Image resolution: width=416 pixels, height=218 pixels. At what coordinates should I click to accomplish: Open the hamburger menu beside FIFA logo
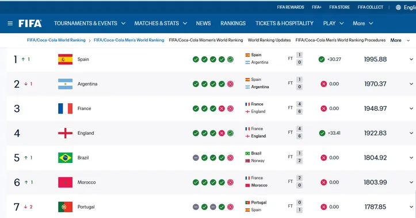point(10,24)
